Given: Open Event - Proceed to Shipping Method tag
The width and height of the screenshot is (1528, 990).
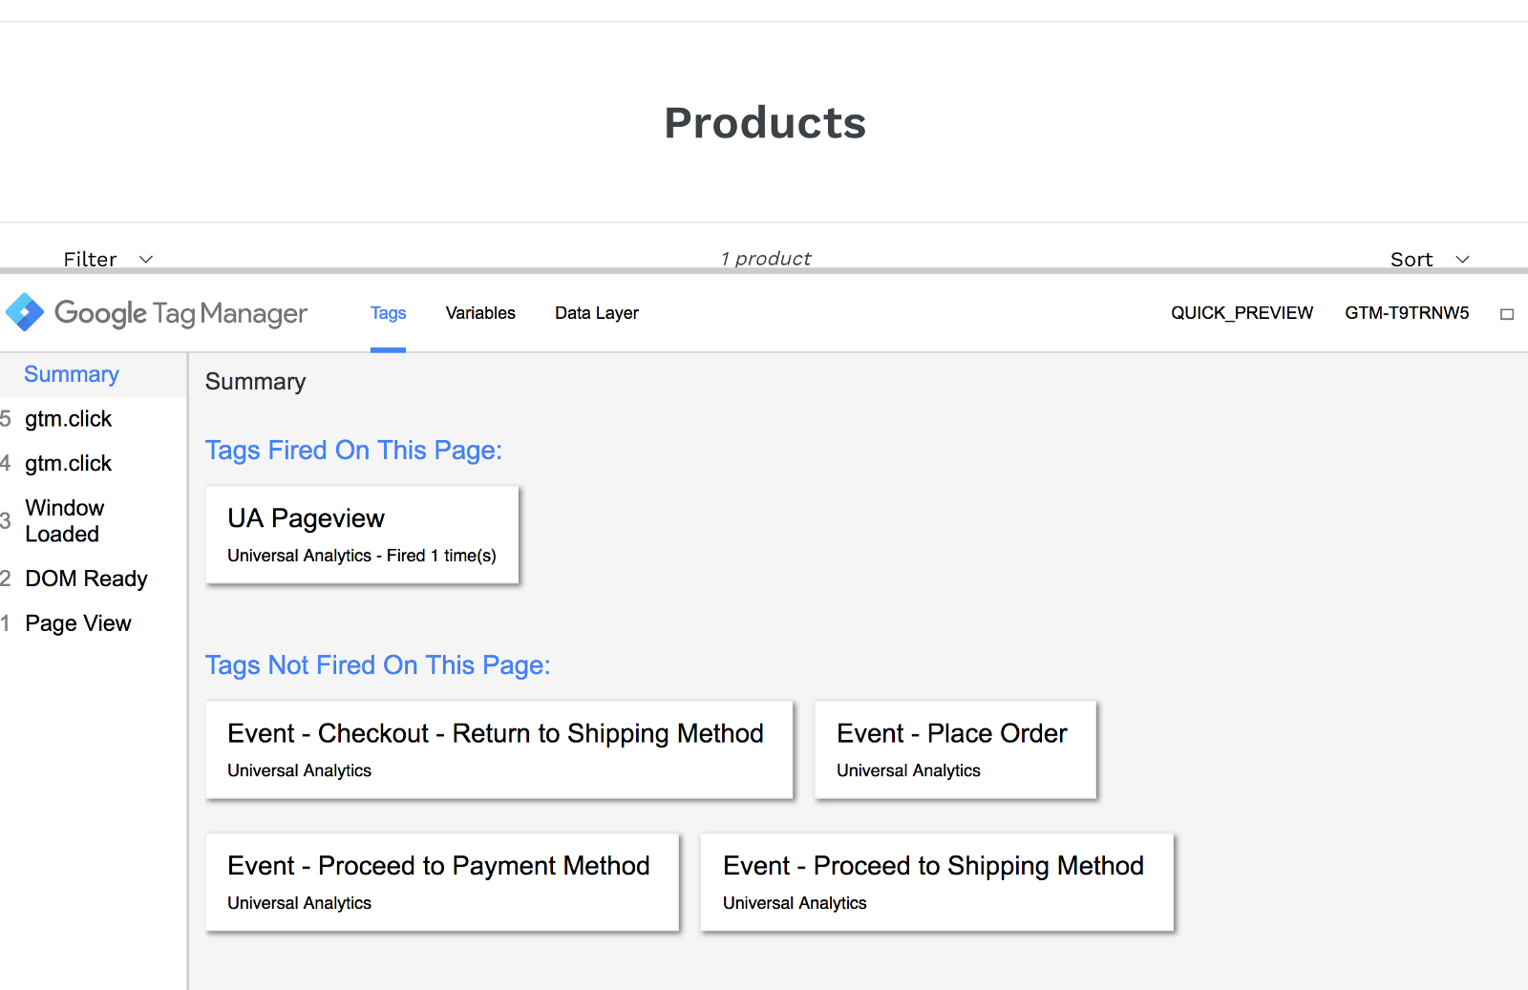Looking at the screenshot, I should pos(936,882).
